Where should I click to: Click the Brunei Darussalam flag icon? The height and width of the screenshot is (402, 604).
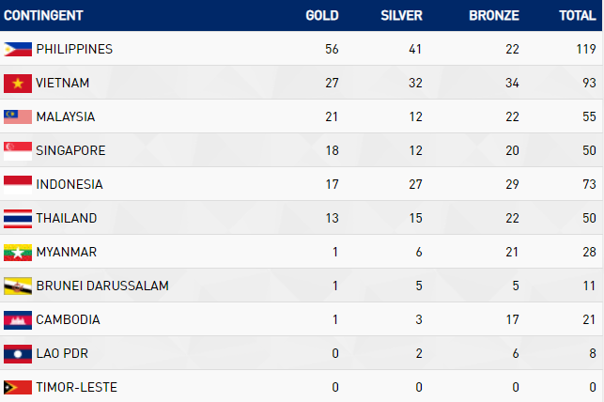[18, 286]
